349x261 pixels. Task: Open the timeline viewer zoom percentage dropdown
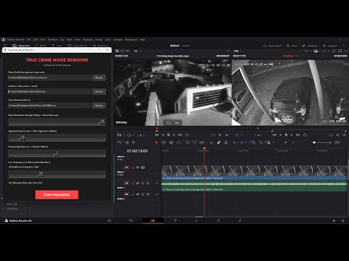[x=238, y=51]
